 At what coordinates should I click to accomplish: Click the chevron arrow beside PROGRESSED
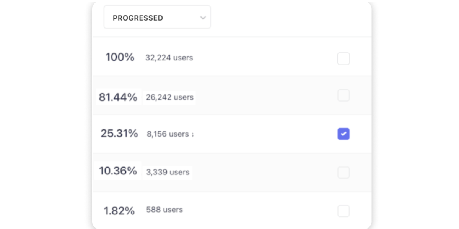coord(203,18)
